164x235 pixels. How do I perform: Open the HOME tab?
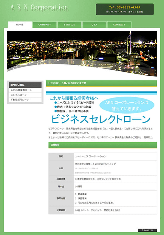point(20,25)
